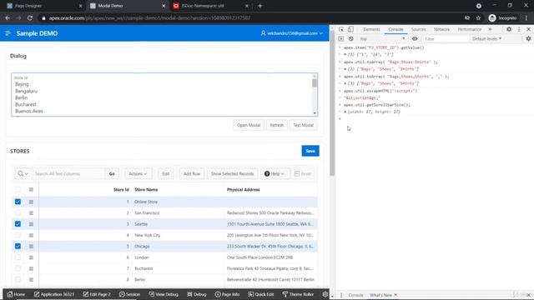The image size is (534, 300).
Task: Check the San Francisco row checkbox
Action: tap(18, 213)
